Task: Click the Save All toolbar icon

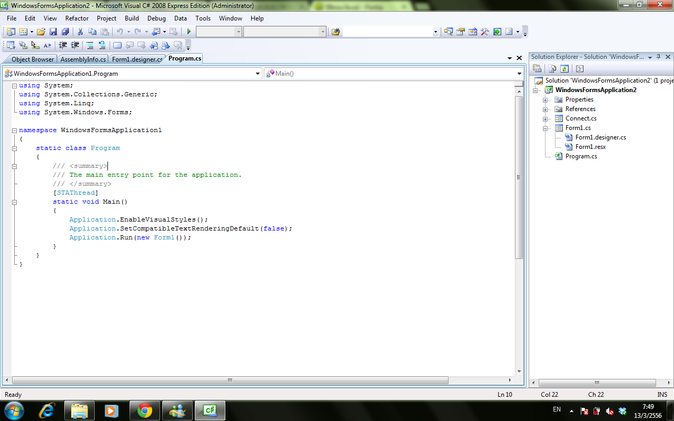Action: (64, 32)
